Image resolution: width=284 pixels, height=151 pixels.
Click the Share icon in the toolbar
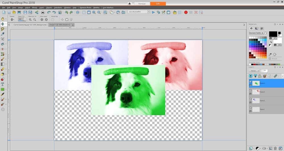pos(37,12)
